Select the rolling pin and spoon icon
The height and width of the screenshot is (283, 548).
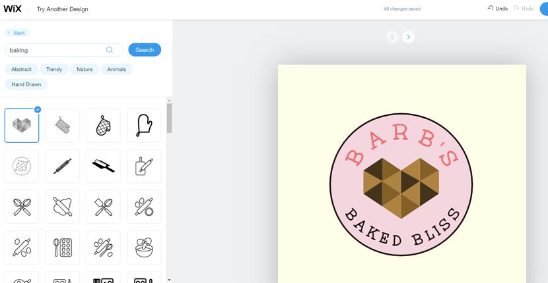tap(104, 247)
